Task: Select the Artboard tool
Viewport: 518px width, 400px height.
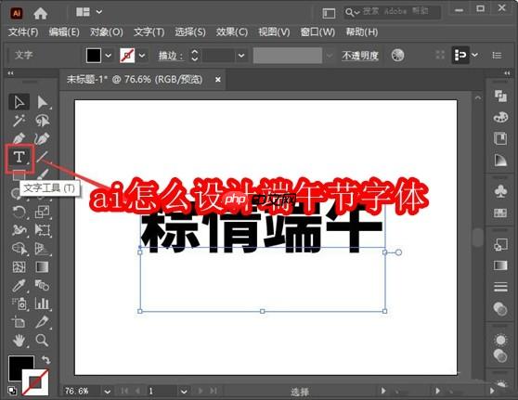Action: tap(19, 322)
